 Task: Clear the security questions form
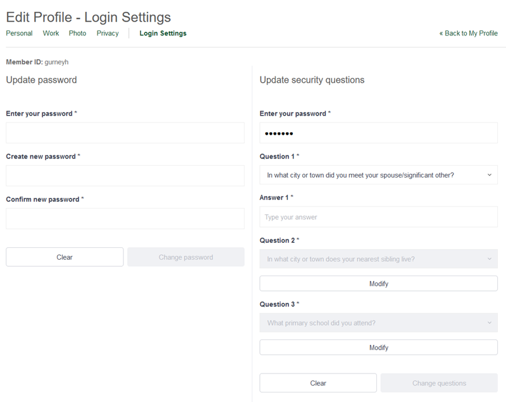pyautogui.click(x=318, y=383)
